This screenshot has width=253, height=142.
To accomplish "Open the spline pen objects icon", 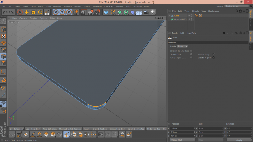I will pyautogui.click(x=113, y=12).
